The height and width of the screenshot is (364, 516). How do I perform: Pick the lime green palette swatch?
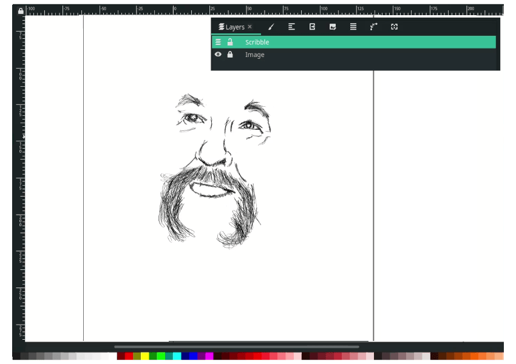(161, 356)
